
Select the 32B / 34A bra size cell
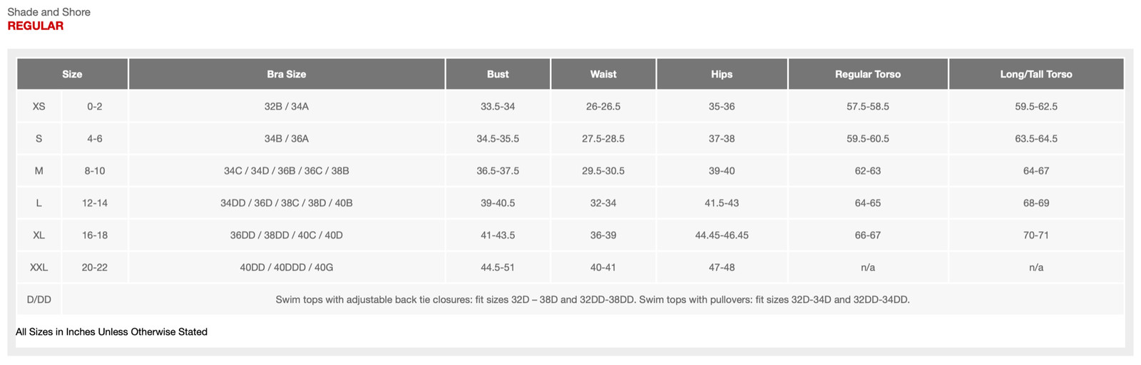[x=287, y=106]
